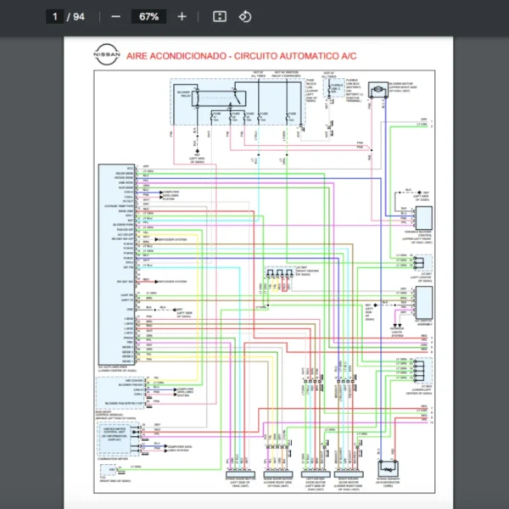
Task: Click the page number field showing 1
Action: coord(54,16)
